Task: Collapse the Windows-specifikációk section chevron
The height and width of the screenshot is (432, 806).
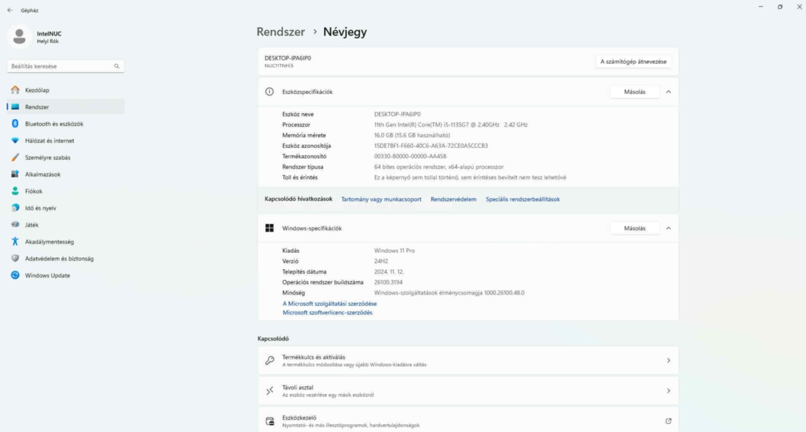Action: coord(668,228)
